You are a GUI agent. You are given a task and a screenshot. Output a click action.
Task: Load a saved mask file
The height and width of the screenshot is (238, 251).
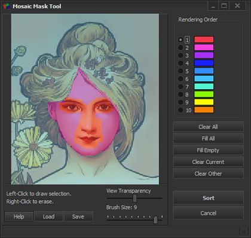tap(48, 216)
